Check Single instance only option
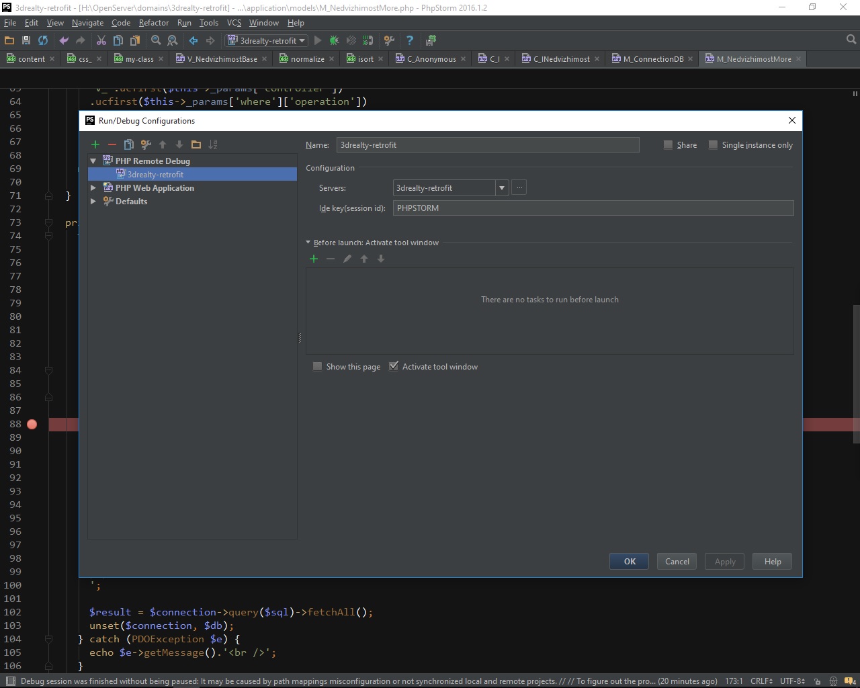 pyautogui.click(x=713, y=145)
